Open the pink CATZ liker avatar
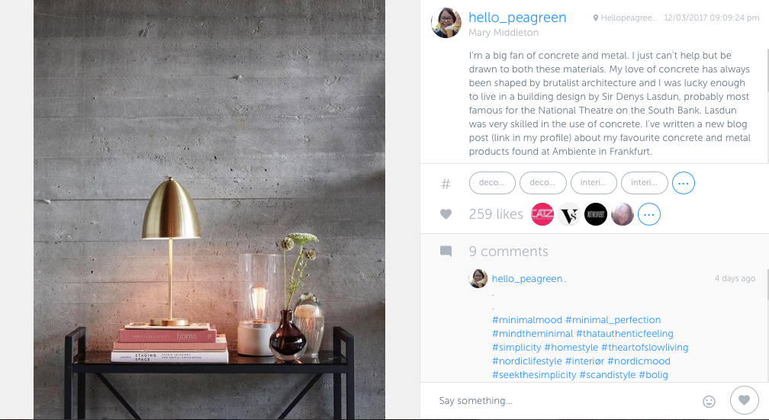Image resolution: width=769 pixels, height=420 pixels. point(542,214)
